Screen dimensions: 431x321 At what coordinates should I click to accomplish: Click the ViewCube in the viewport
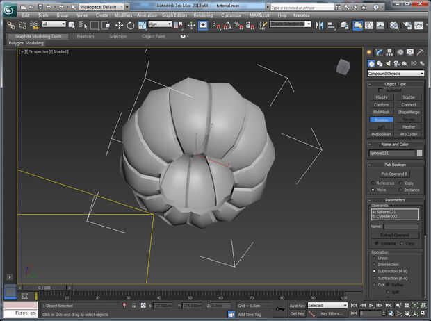point(343,67)
